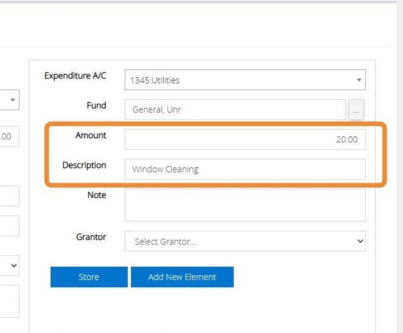Click the ellipsis button beside Fund

point(356,111)
